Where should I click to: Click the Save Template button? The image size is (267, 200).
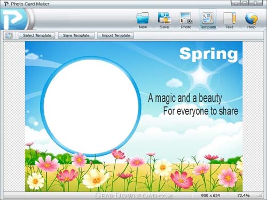tap(76, 35)
